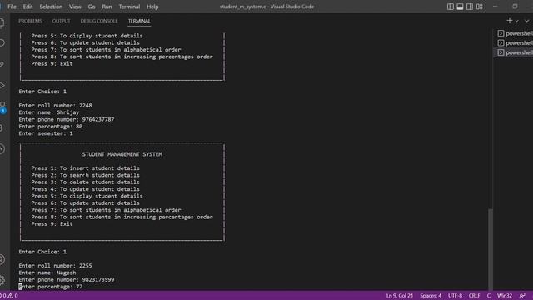Change the end-of-line sequence from CRLF
The width and height of the screenshot is (533, 300).
tap(474, 296)
